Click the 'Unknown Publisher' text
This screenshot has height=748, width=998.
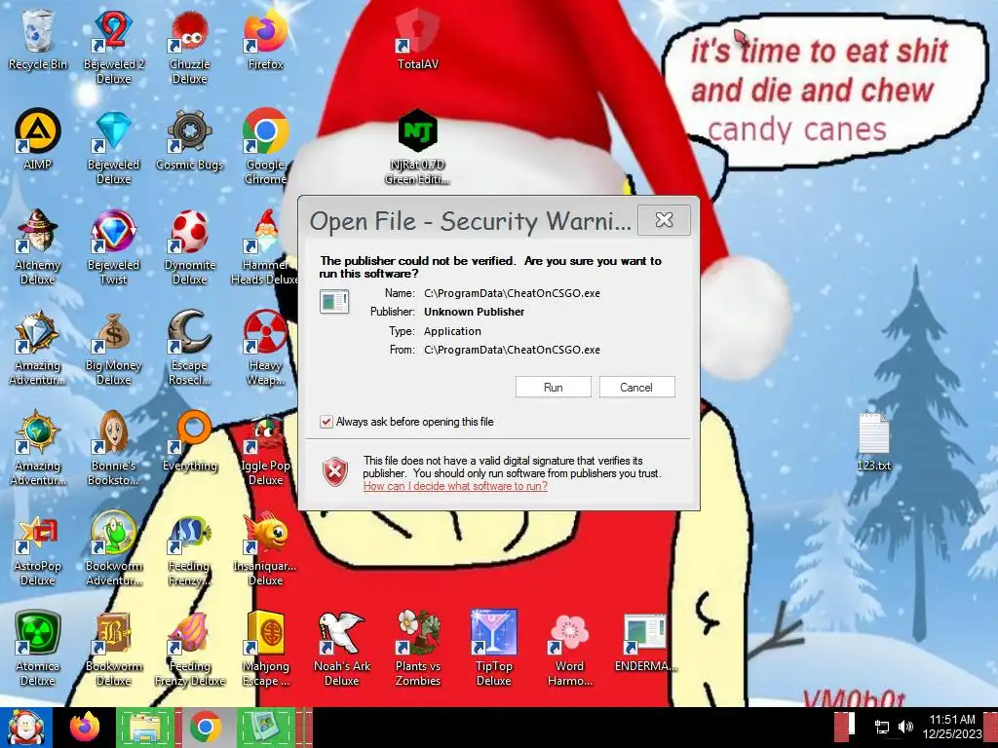[475, 312]
